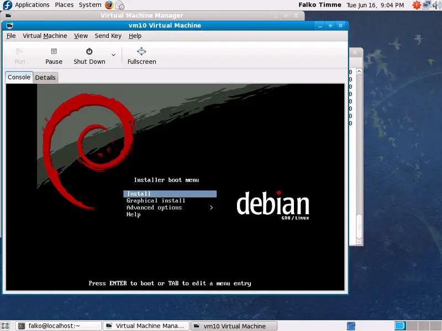Pause the vm10 virtual machine
This screenshot has height=331, width=442.
[54, 56]
